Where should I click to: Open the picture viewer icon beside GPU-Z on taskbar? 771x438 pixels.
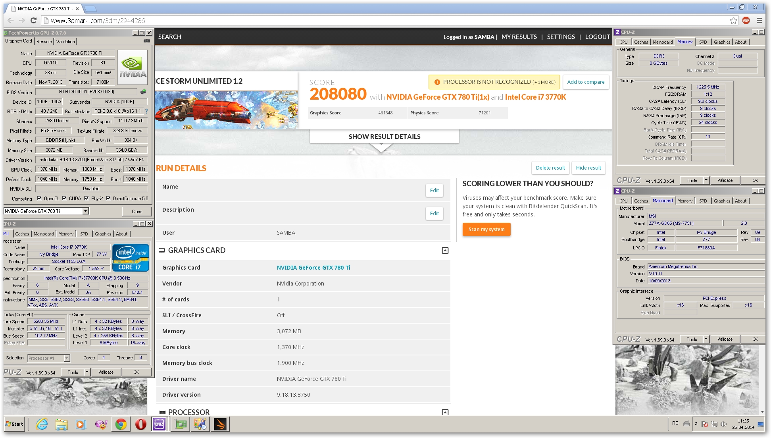200,424
